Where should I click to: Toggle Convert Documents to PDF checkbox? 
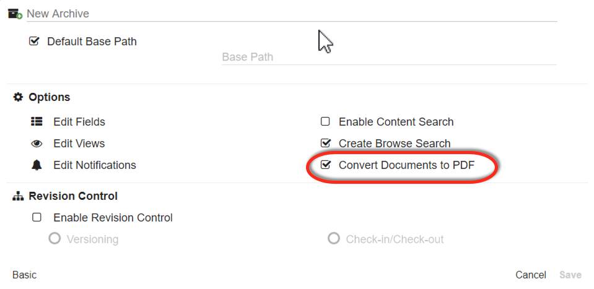coord(325,165)
